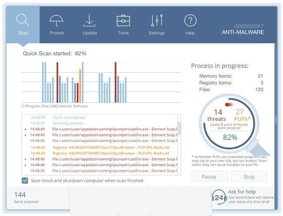The height and width of the screenshot is (216, 283).
Task: Uncheck Save result and shutdown computer checkbox
Action: [25, 180]
